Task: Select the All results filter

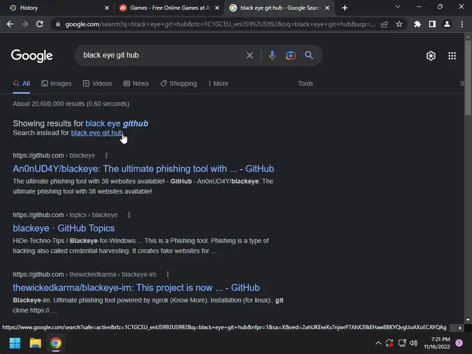Action: click(21, 83)
